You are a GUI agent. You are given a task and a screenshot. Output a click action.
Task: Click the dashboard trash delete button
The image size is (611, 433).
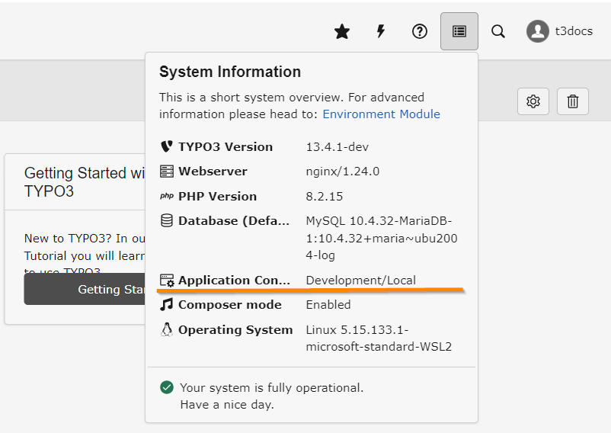point(573,101)
